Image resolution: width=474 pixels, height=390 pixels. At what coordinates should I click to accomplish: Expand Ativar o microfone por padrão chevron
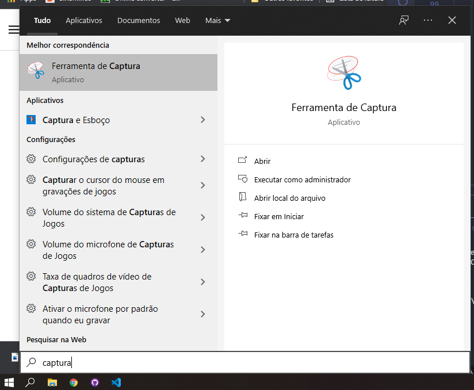203,314
